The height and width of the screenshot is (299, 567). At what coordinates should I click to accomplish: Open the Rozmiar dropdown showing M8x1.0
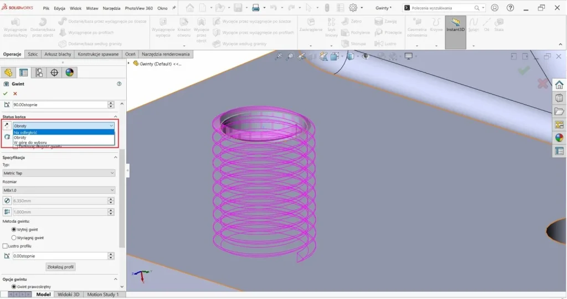coord(59,190)
